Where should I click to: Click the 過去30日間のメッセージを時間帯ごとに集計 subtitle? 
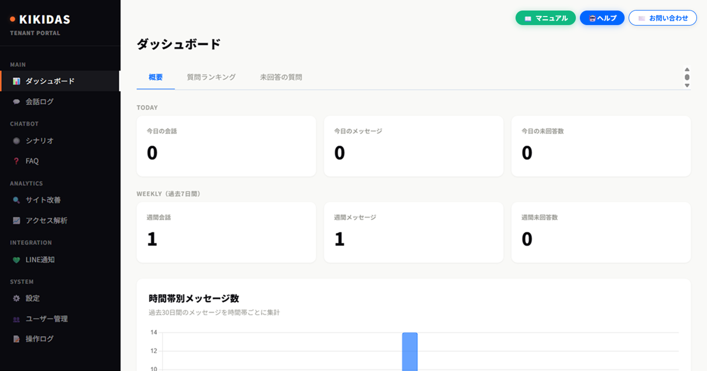pos(214,312)
